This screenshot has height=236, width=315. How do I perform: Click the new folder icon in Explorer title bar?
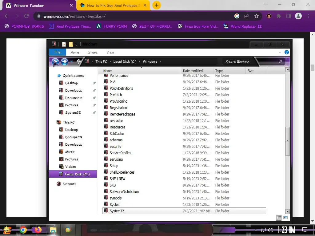pos(71,44)
